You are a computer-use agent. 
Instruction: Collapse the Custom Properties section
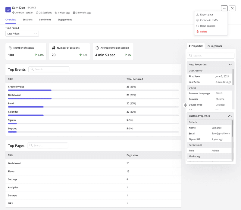[230, 116]
